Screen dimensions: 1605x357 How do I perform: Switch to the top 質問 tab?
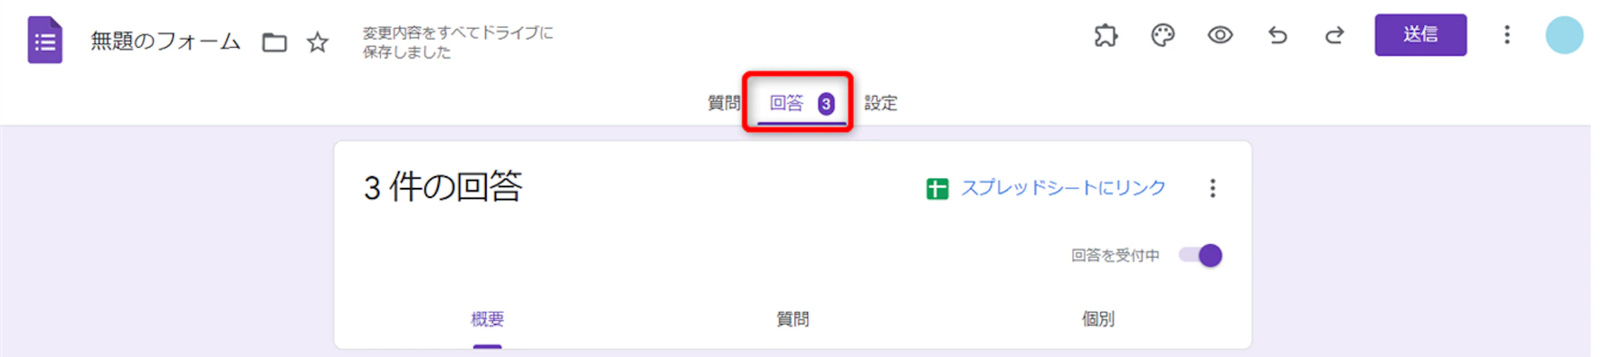[x=723, y=103]
